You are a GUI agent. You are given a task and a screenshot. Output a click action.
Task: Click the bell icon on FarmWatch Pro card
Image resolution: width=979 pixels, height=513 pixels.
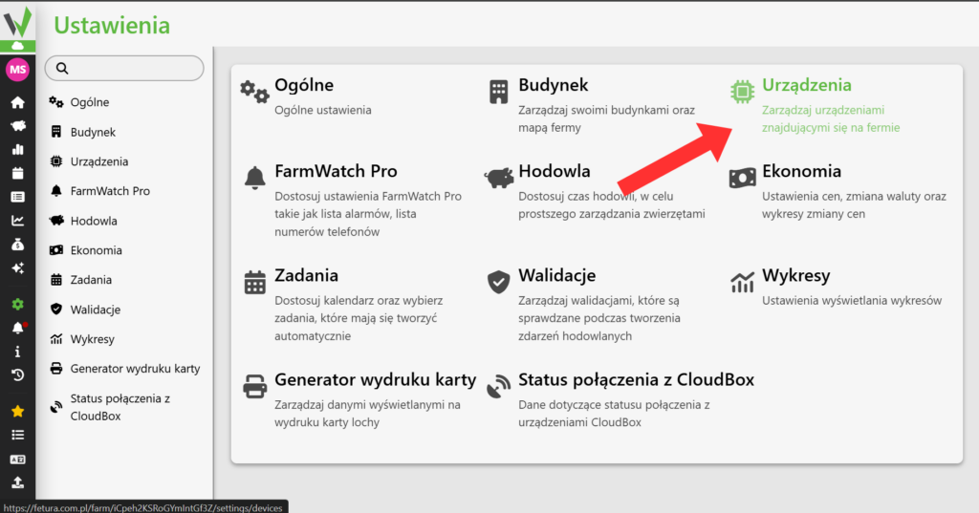pyautogui.click(x=254, y=178)
